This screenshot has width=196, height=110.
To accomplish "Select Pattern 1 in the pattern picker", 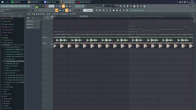I will (x=33, y=28).
